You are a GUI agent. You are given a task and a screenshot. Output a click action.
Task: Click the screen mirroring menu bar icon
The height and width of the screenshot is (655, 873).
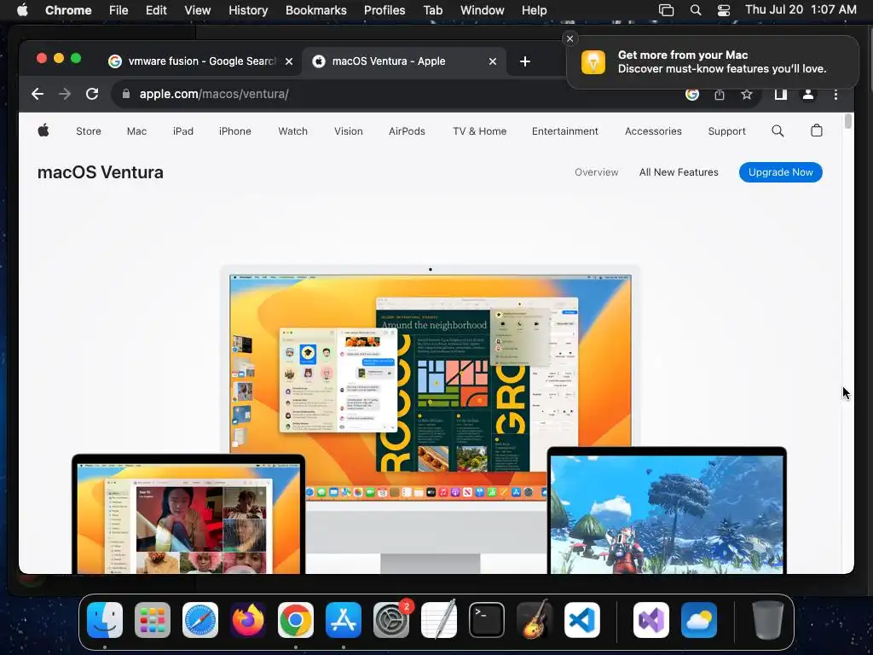point(667,10)
